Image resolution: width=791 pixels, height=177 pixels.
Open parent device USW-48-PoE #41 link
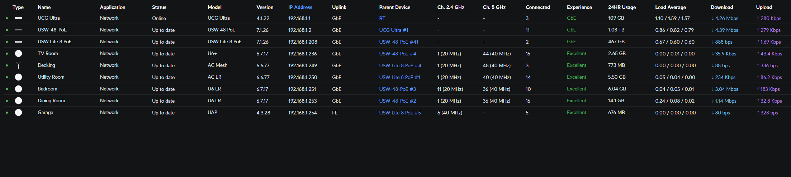point(398,42)
